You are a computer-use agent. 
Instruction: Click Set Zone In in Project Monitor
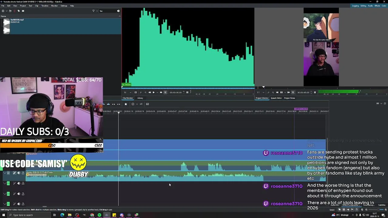[268, 92]
